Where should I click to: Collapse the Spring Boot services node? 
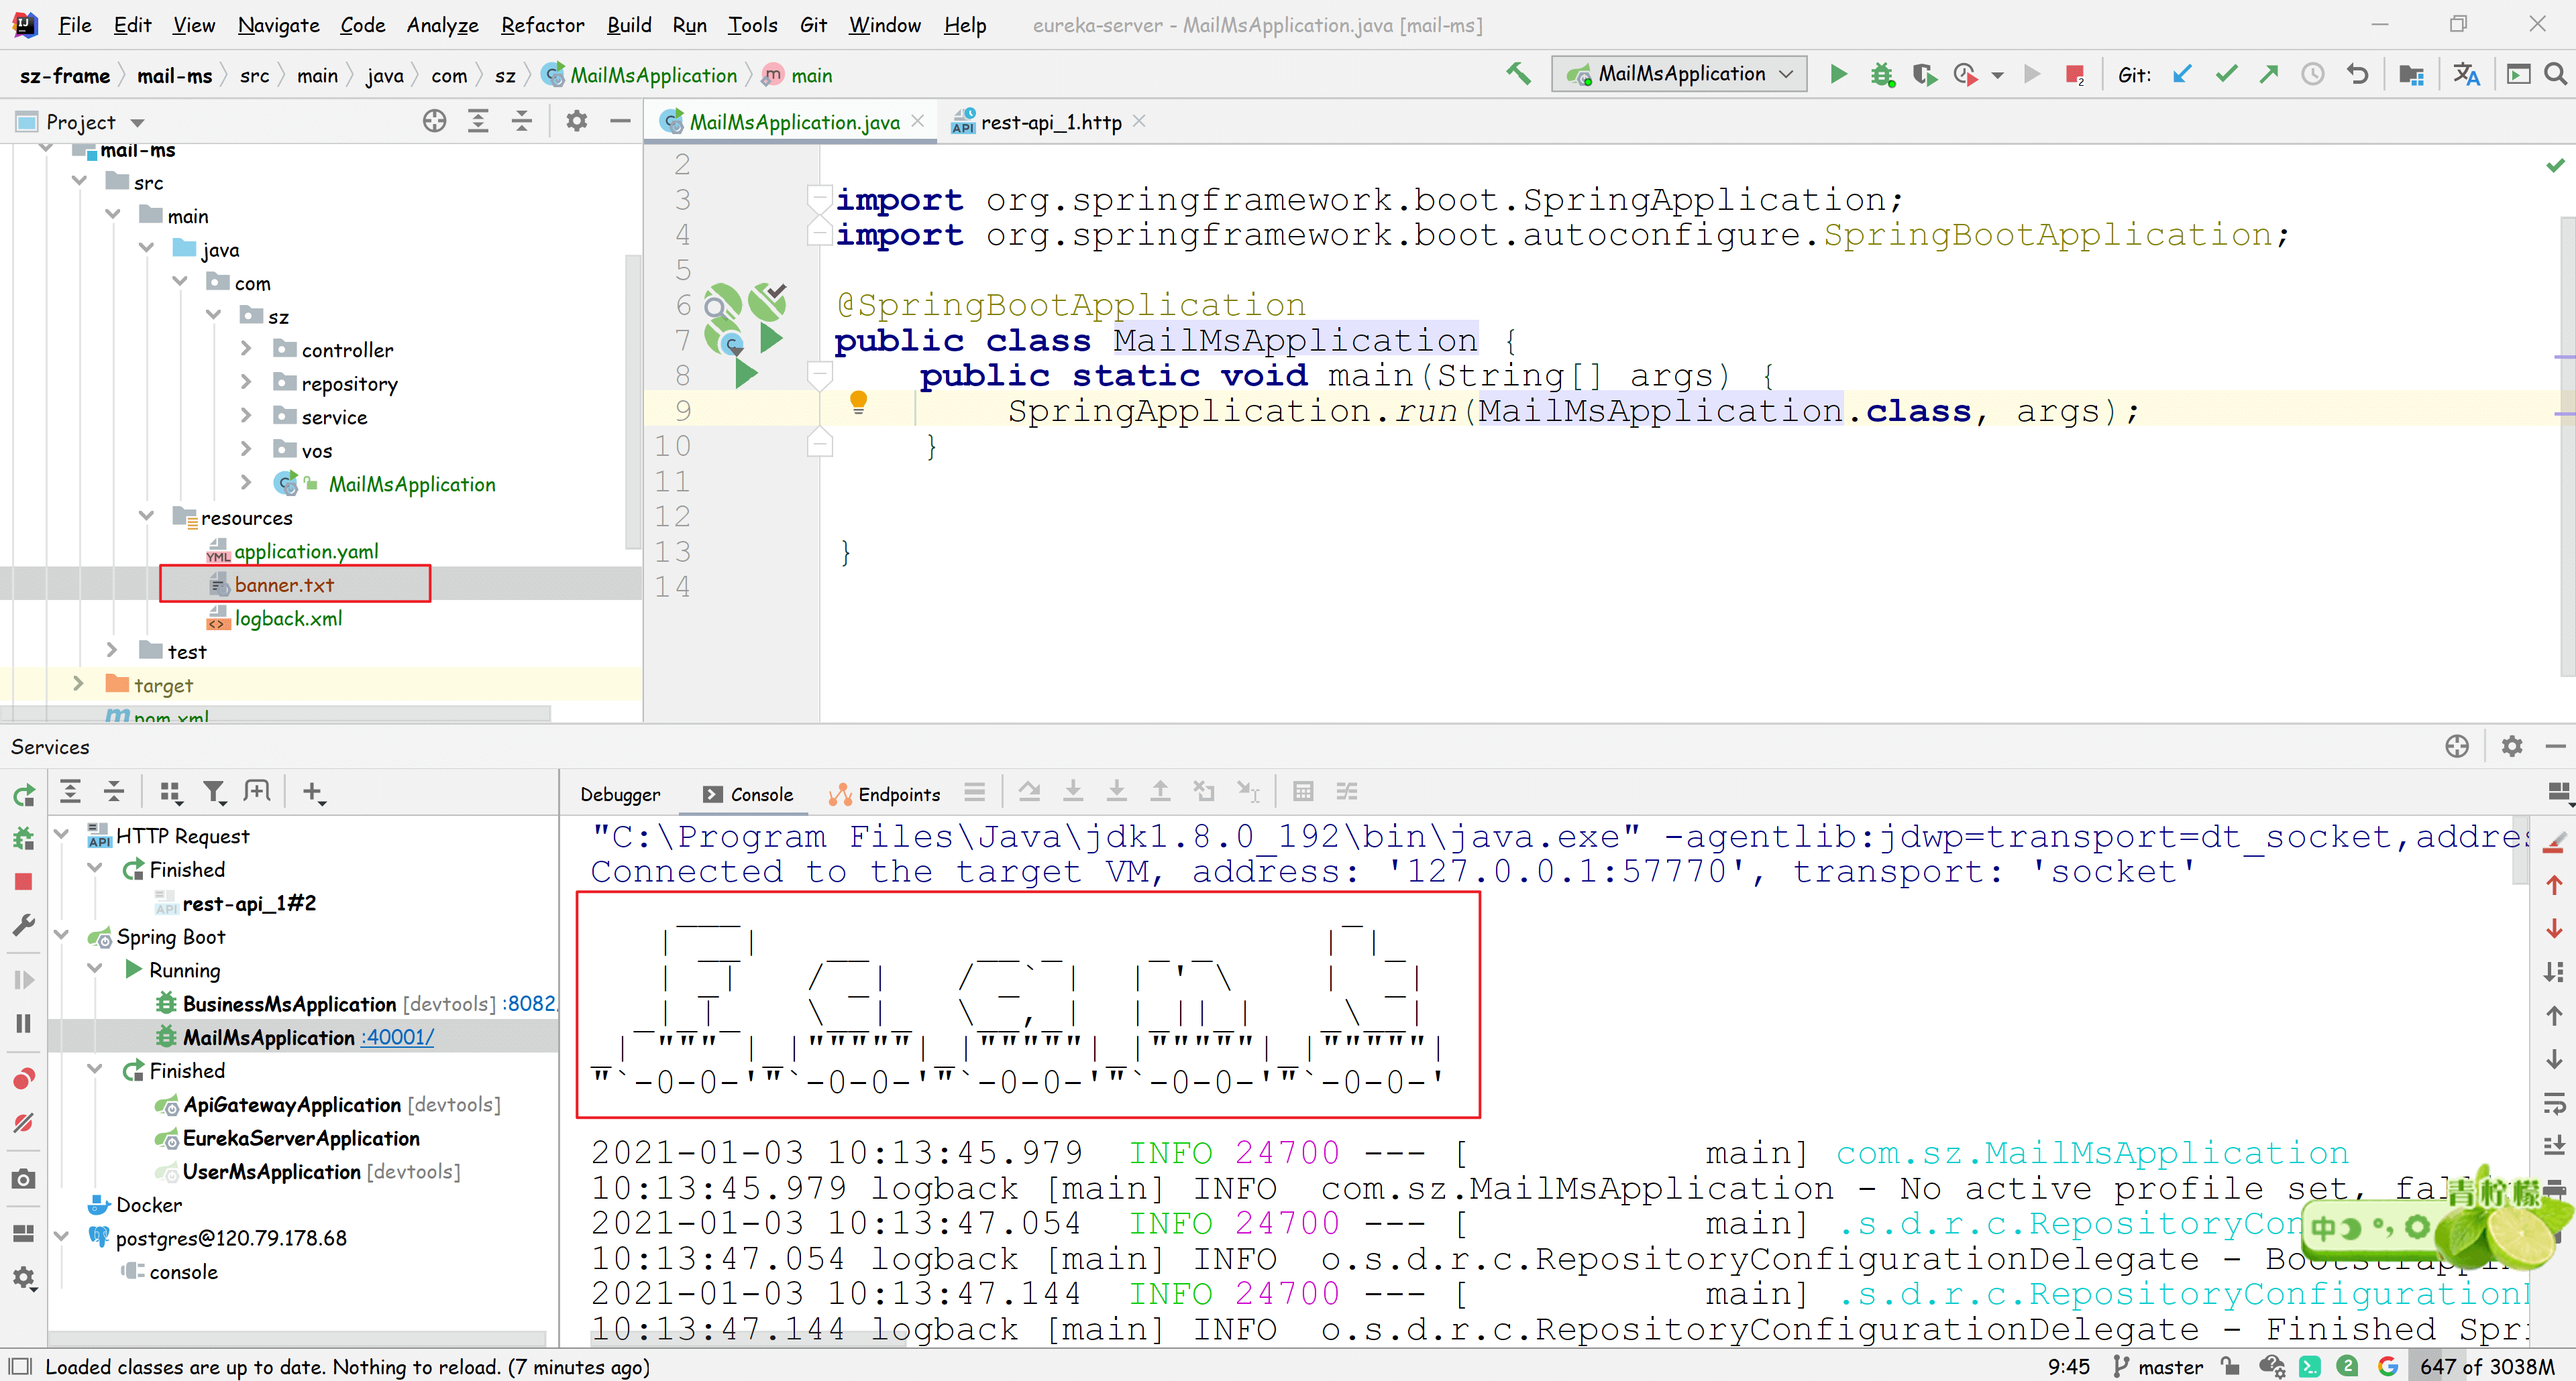coord(62,937)
